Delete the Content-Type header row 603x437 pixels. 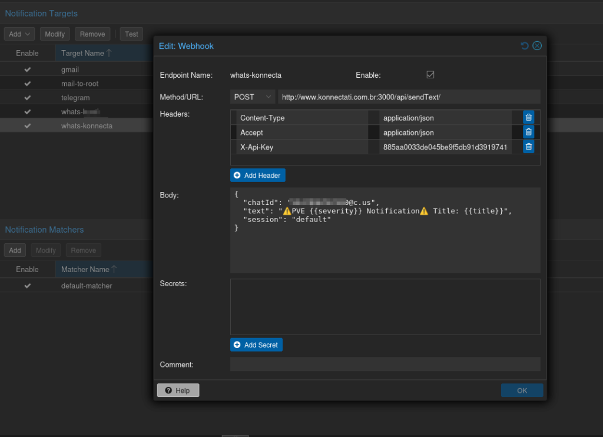(528, 118)
